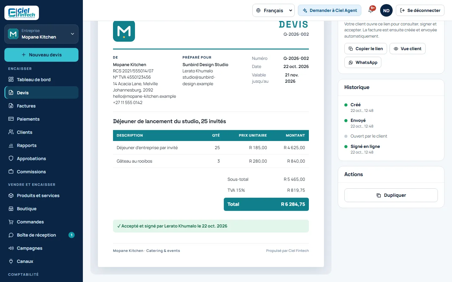Share the quote via WhatsApp
The height and width of the screenshot is (282, 452).
363,62
